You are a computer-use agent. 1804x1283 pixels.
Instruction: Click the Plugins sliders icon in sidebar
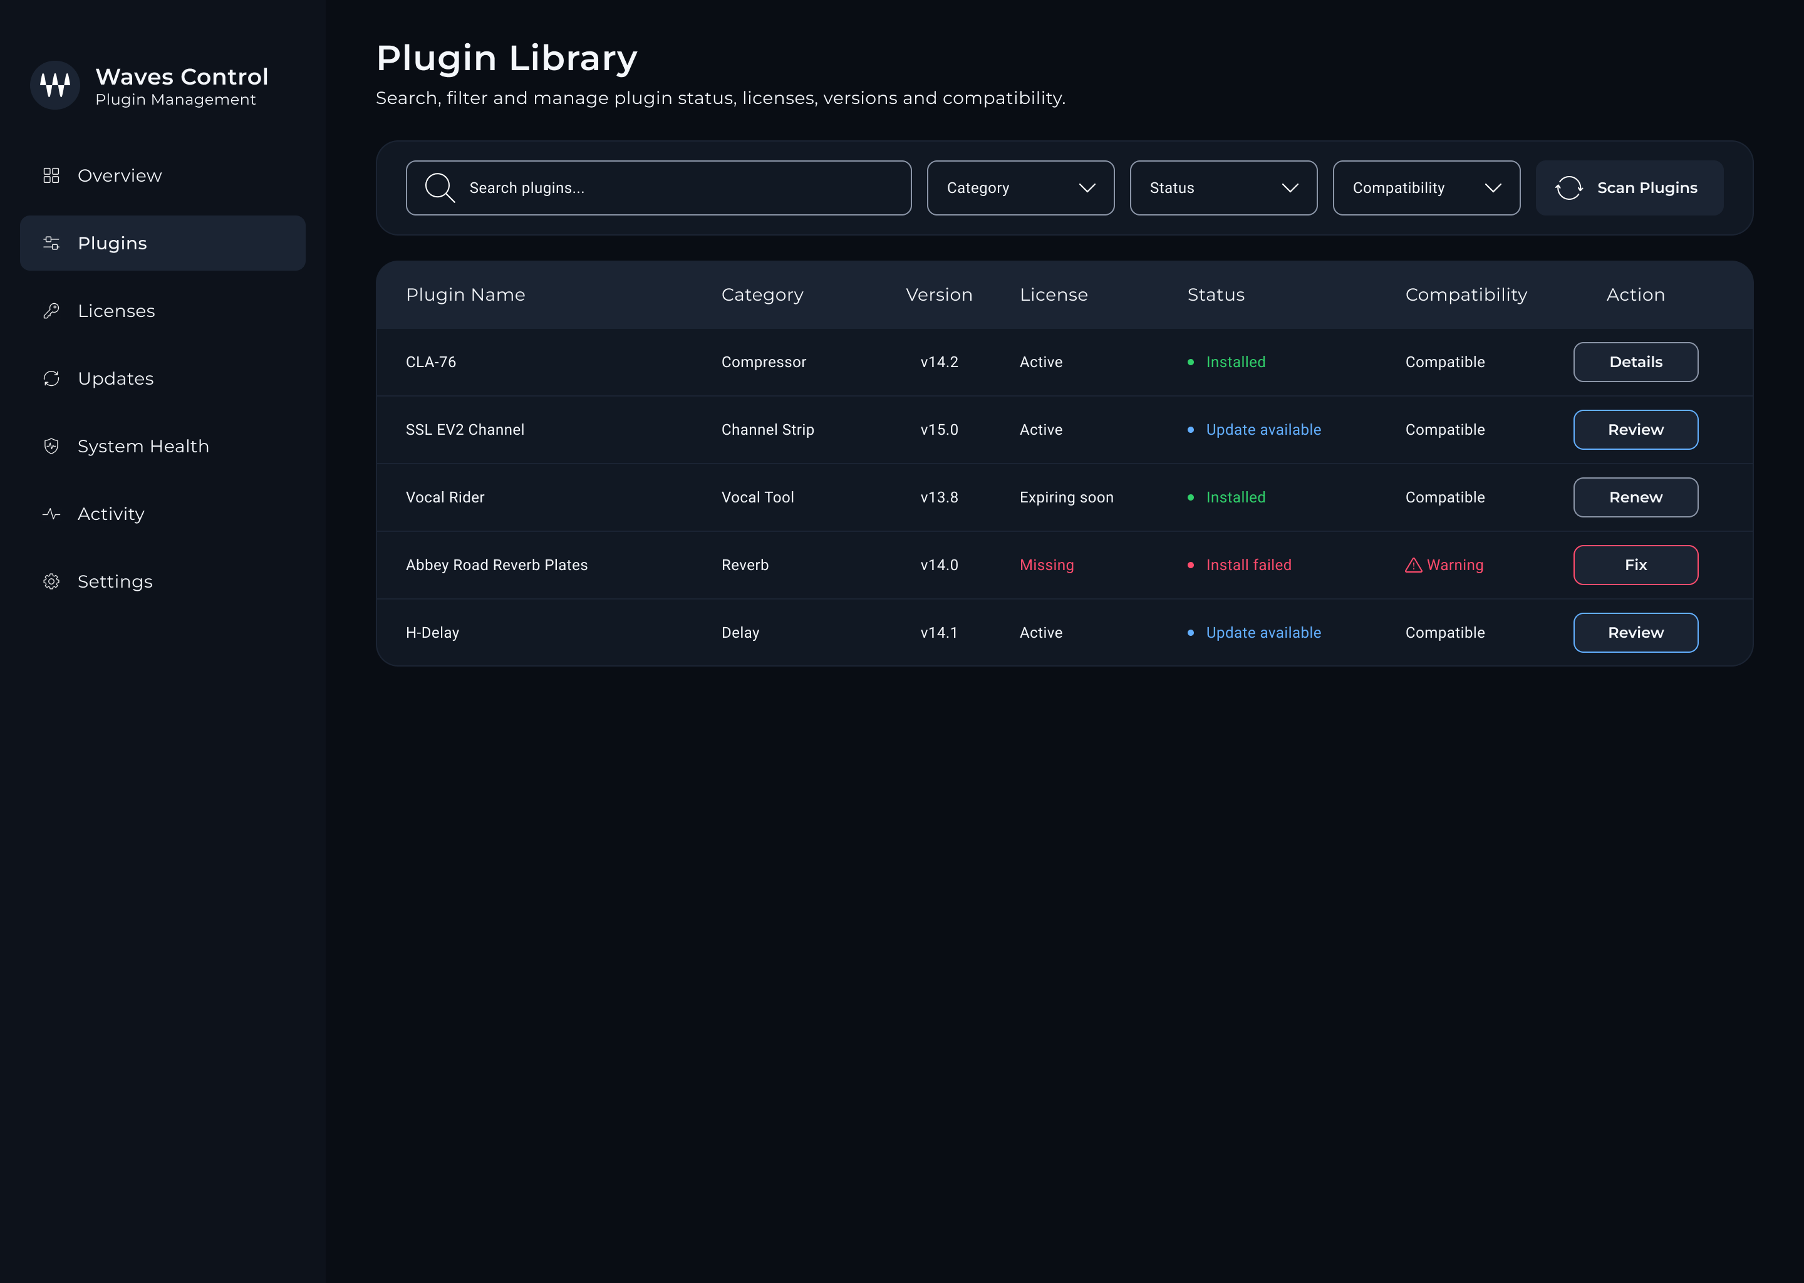[x=51, y=243]
